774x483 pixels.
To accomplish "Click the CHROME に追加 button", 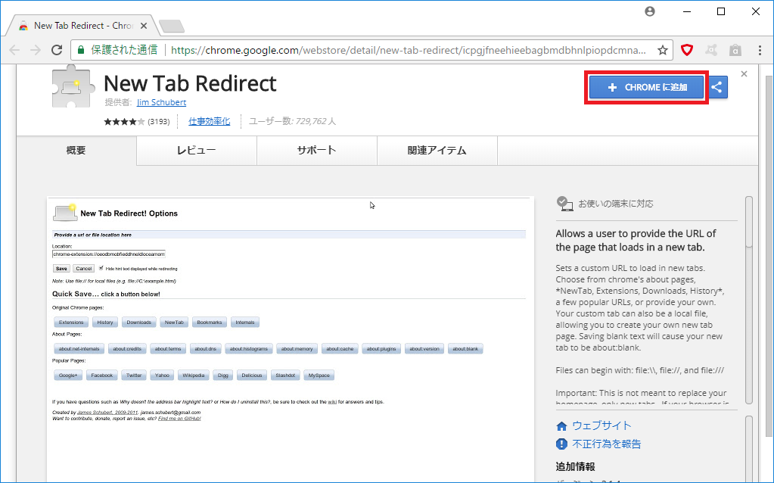I will pos(646,87).
